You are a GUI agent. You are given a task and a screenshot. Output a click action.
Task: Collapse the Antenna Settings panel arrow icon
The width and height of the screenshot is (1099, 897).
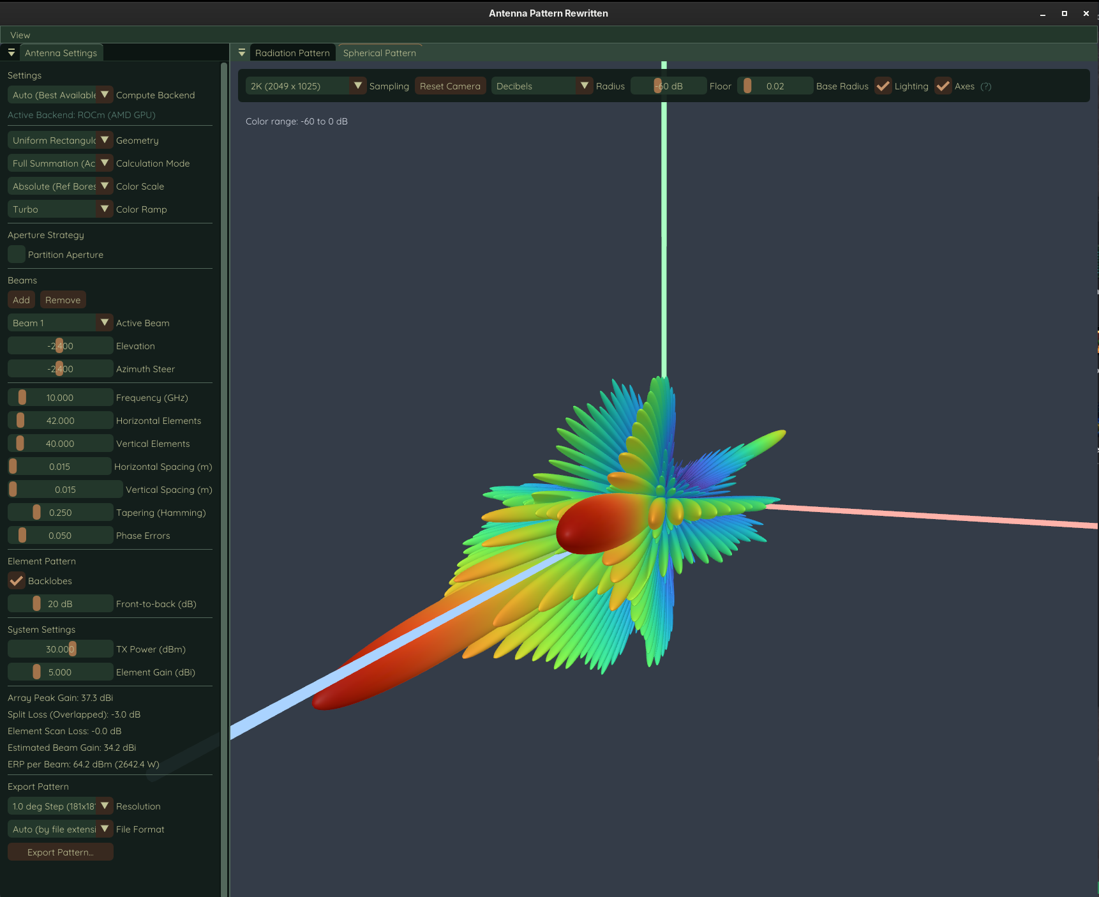pyautogui.click(x=11, y=52)
